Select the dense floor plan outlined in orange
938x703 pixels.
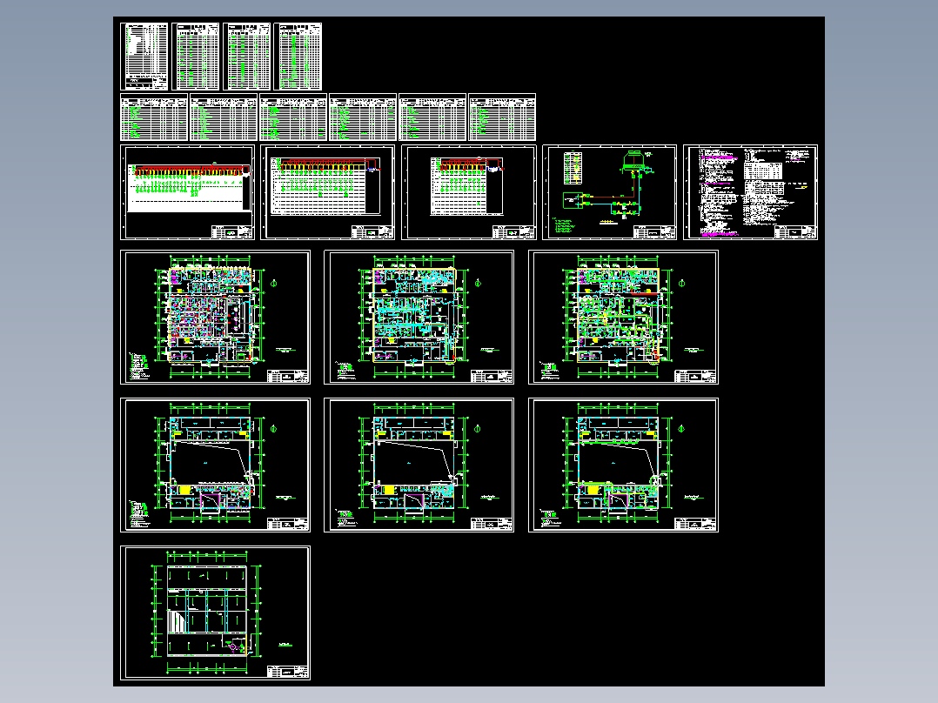pyautogui.click(x=419, y=317)
